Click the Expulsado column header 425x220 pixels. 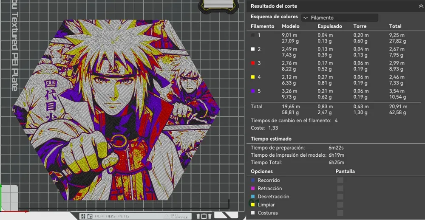coord(330,26)
